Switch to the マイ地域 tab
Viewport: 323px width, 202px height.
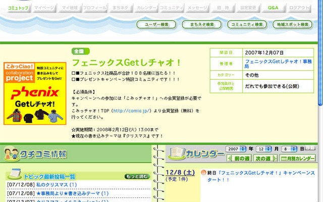(70, 8)
